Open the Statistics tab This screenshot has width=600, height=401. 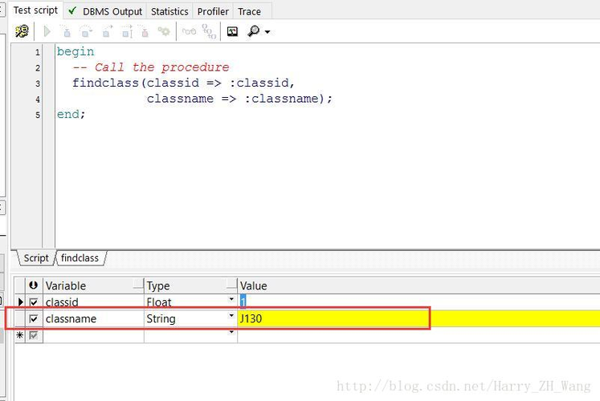tap(169, 11)
